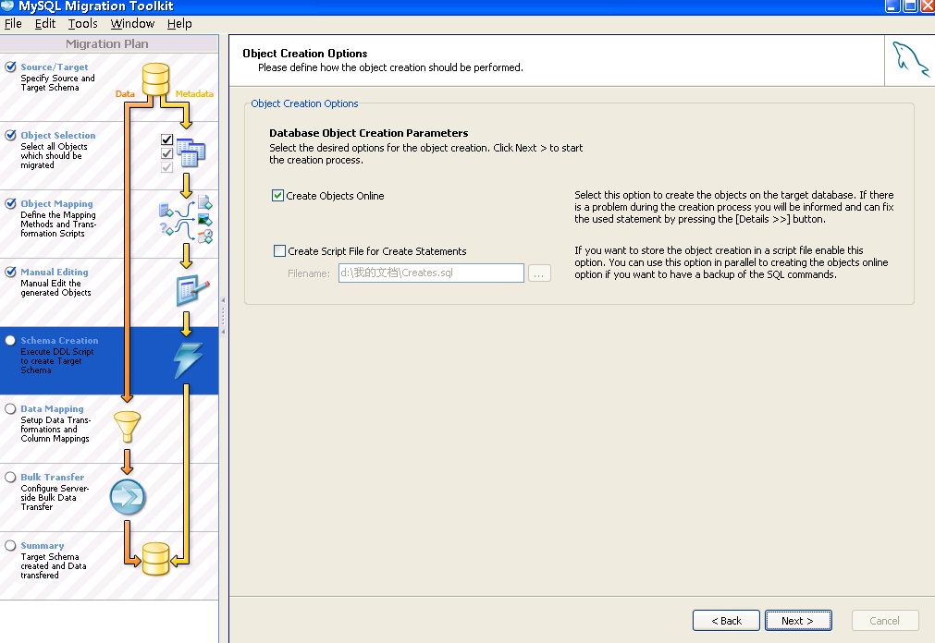Click the Summary step title

click(43, 545)
